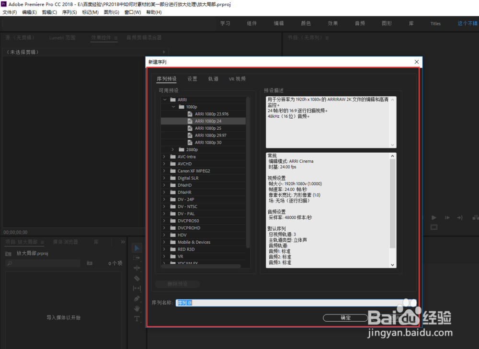Open the 设置 tab in New Sequence dialog
This screenshot has height=349, width=479.
(192, 79)
